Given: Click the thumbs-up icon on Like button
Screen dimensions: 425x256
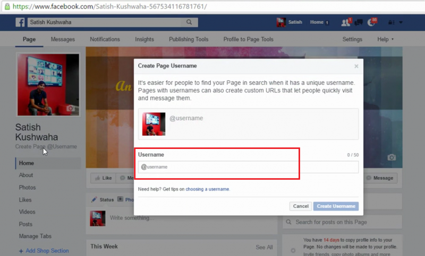Looking at the screenshot, I should [x=98, y=178].
